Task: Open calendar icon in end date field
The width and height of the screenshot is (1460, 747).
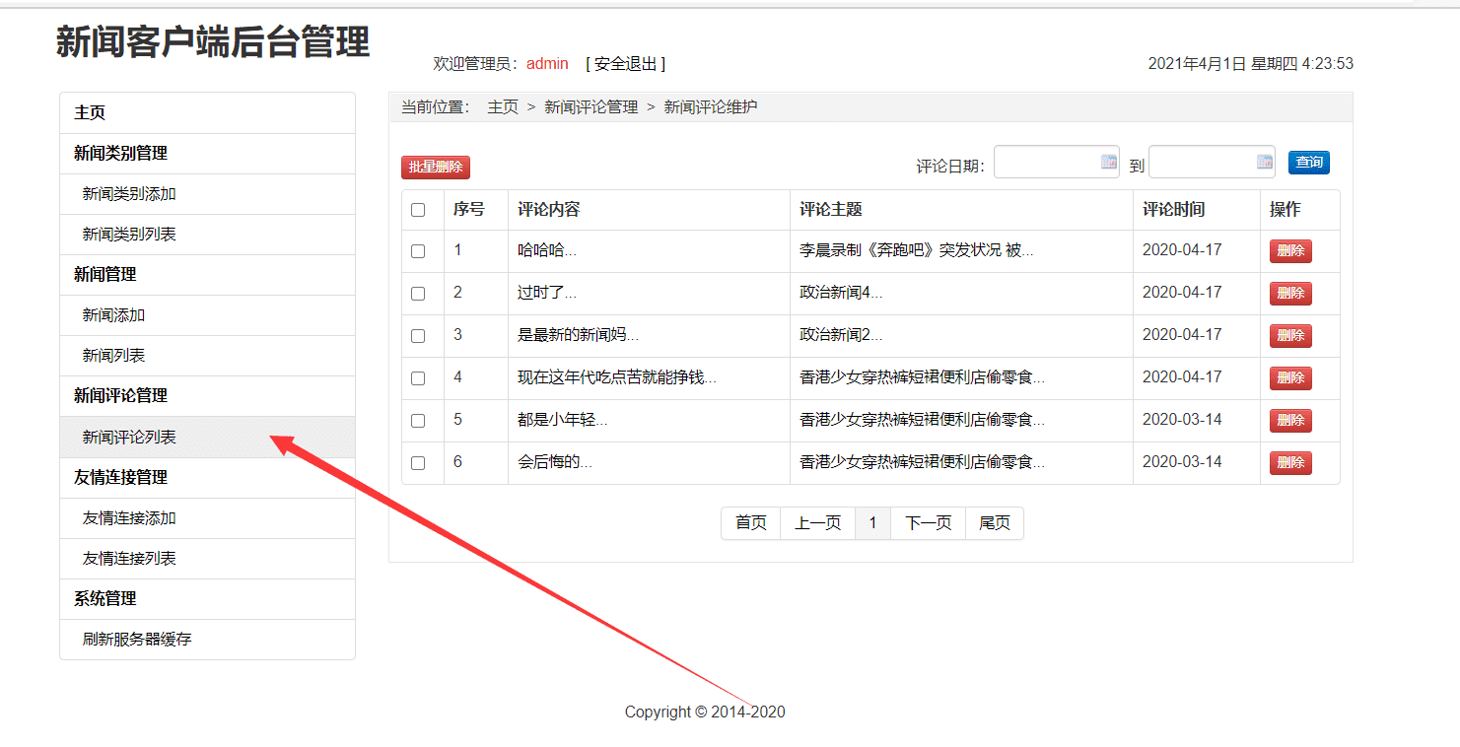Action: (x=1264, y=162)
